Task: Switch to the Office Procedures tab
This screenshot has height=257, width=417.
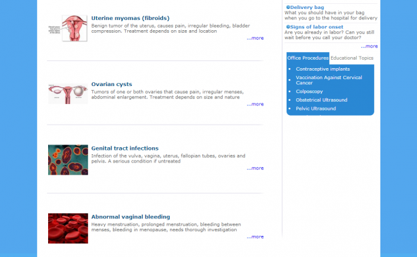Action: (308, 58)
